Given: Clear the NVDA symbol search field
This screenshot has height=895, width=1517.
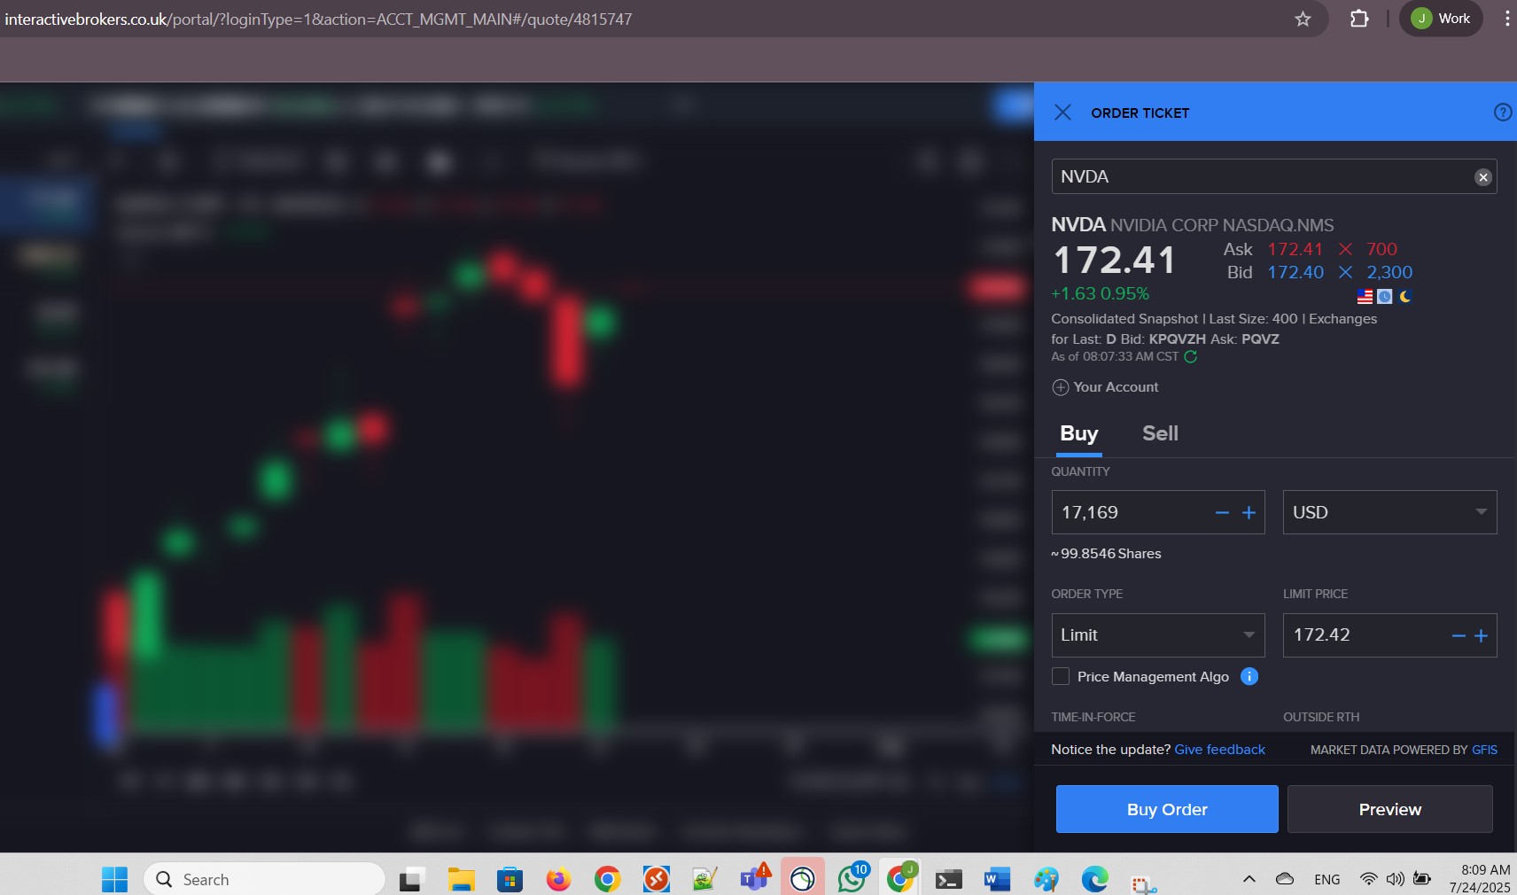Looking at the screenshot, I should point(1482,177).
